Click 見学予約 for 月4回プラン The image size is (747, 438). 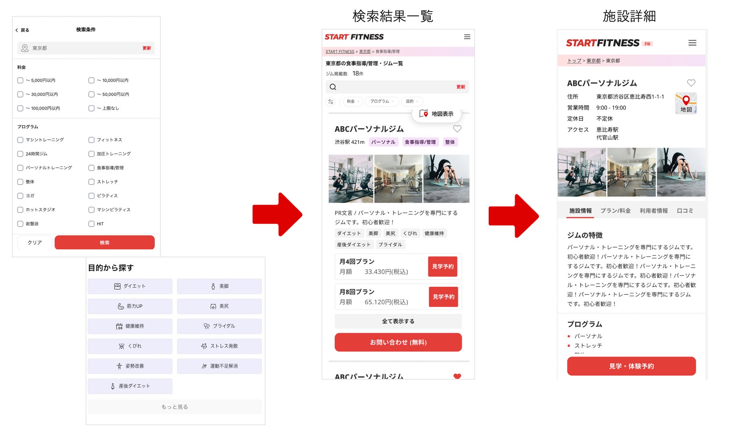coord(443,267)
